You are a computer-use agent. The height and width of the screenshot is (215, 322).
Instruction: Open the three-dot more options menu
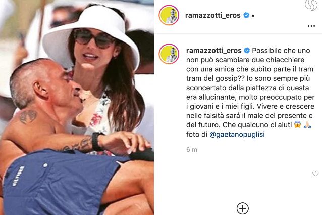click(311, 26)
